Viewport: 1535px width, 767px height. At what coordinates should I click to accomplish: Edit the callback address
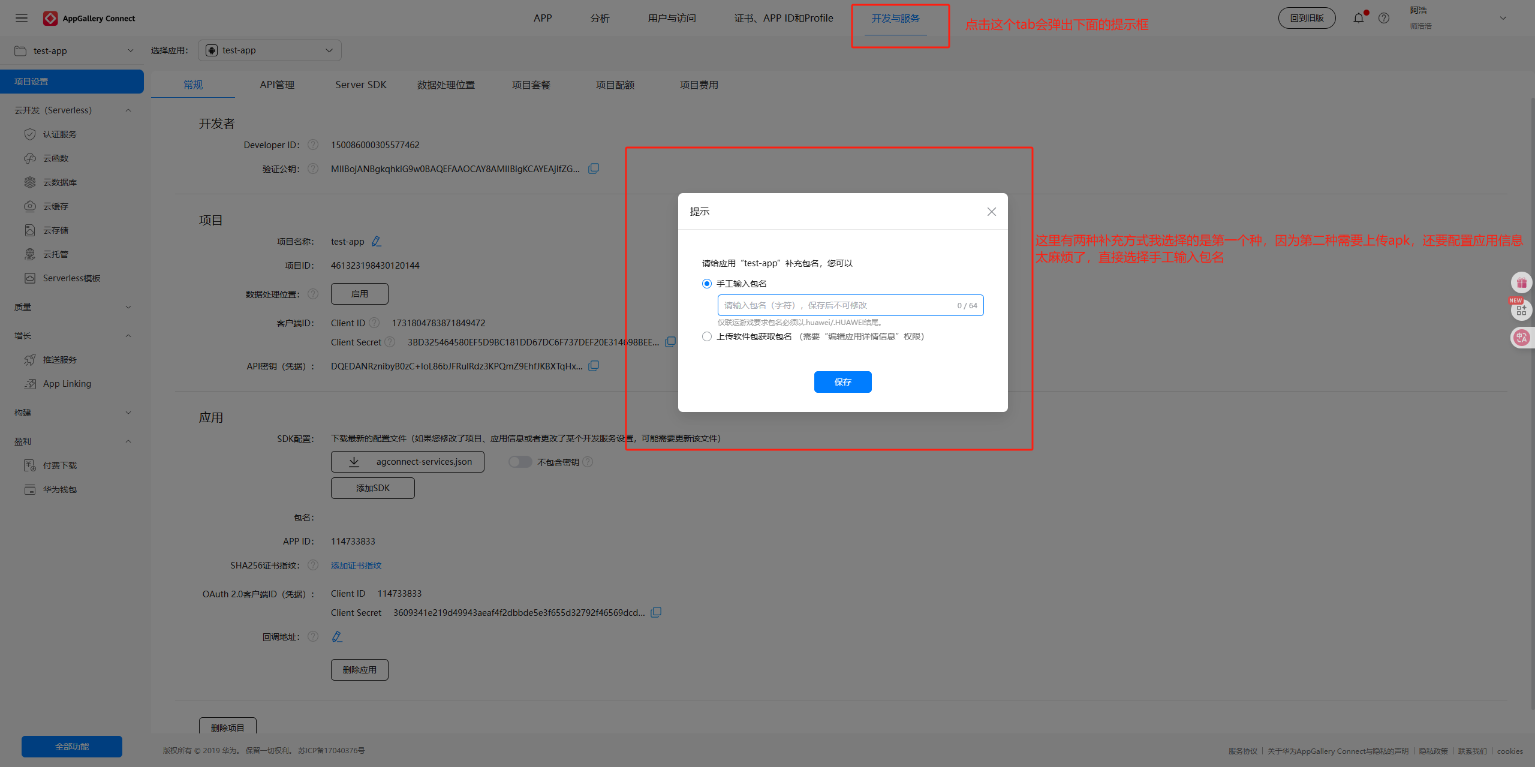[337, 636]
